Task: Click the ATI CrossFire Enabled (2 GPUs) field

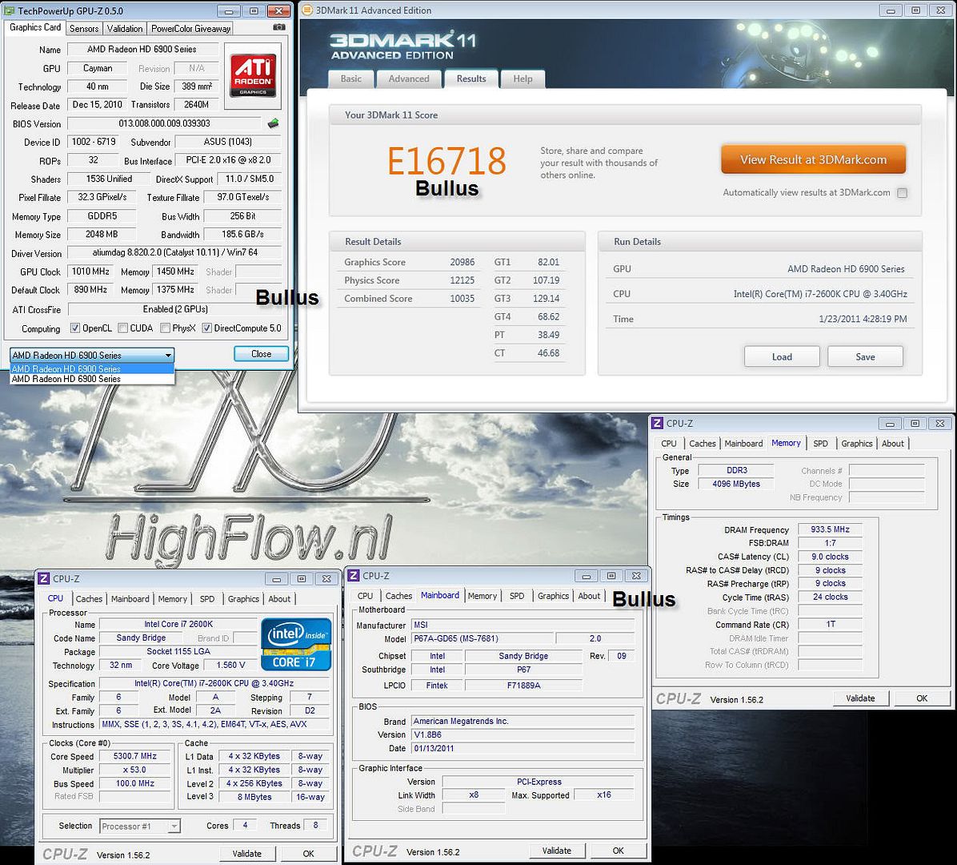Action: point(175,309)
